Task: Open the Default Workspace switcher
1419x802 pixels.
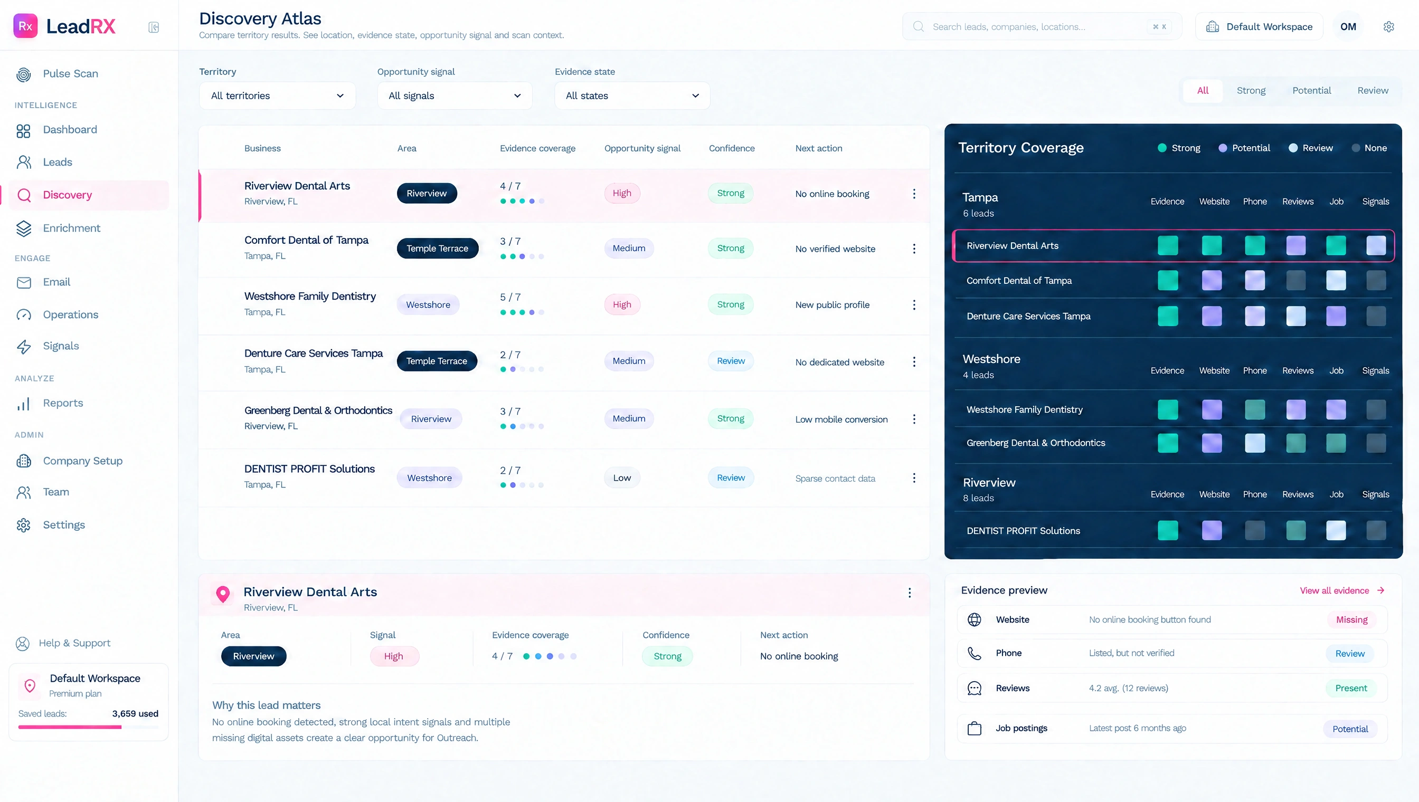Action: pos(1259,26)
